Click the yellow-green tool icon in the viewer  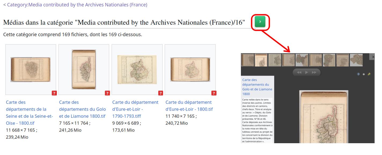click(x=369, y=74)
